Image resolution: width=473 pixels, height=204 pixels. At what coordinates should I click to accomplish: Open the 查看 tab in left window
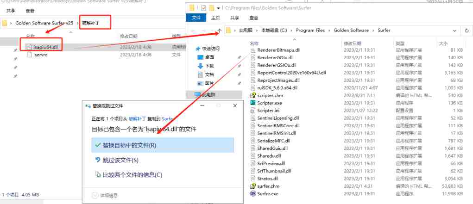[x=30, y=11]
